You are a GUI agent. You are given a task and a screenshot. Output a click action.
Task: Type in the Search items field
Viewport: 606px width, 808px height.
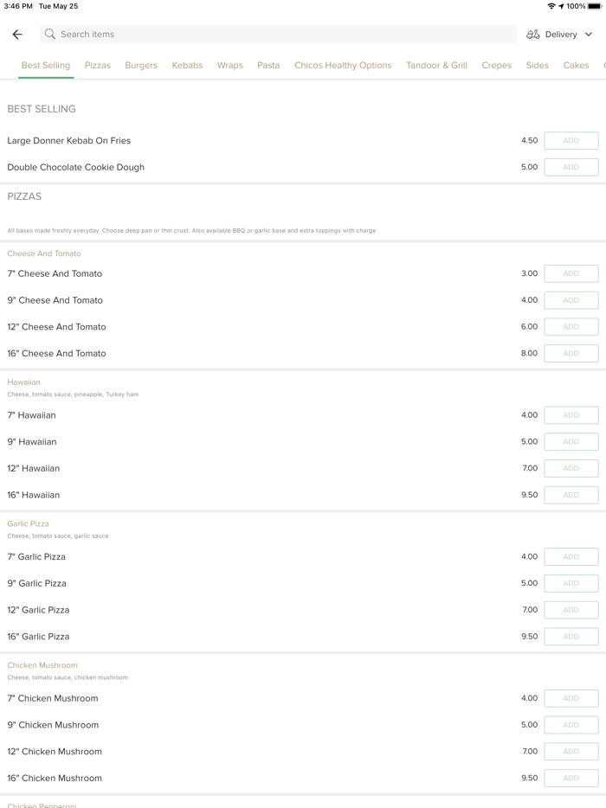click(286, 35)
